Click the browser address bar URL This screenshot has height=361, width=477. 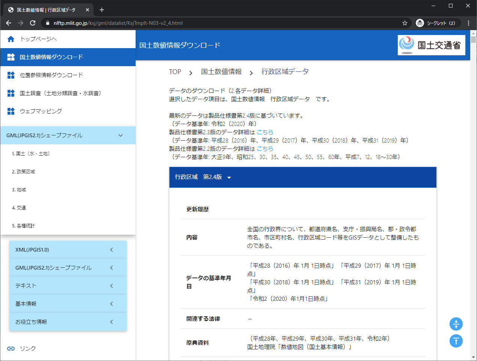coord(118,23)
